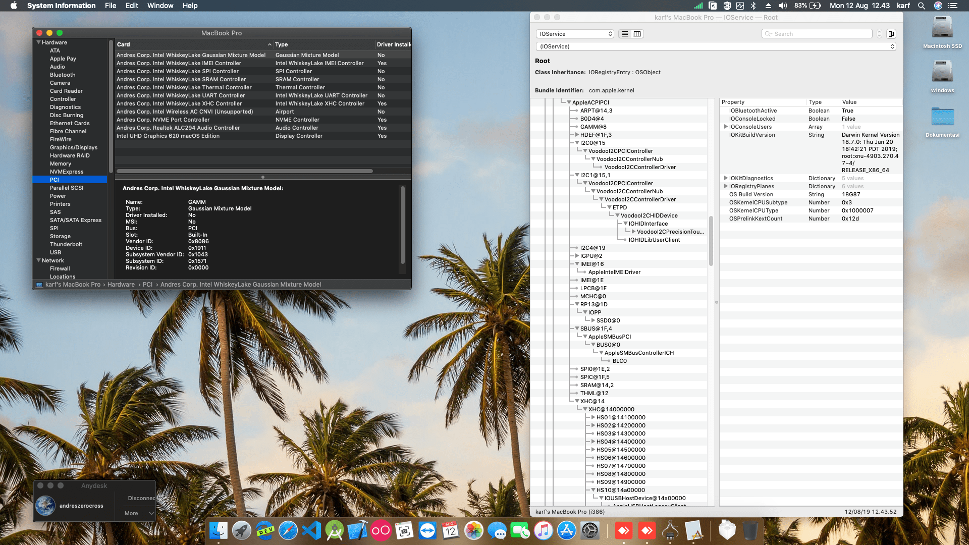Viewport: 969px width, 545px height.
Task: Open iTunes music icon in dock
Action: [544, 531]
